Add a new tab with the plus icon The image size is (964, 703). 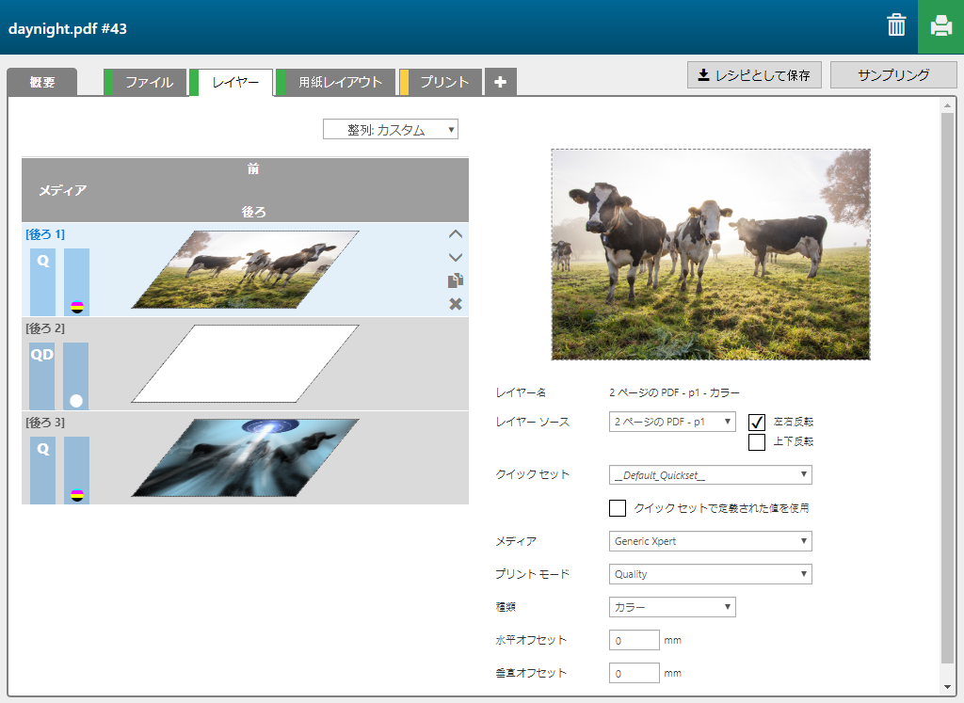pyautogui.click(x=501, y=82)
